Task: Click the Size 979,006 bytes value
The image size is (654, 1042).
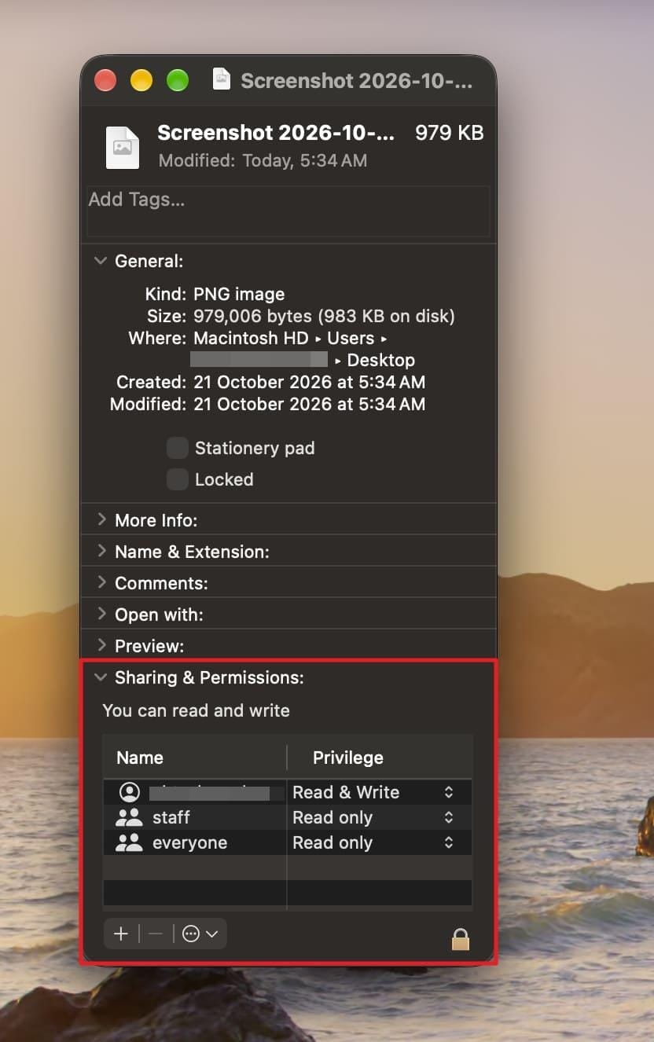Action: [324, 317]
